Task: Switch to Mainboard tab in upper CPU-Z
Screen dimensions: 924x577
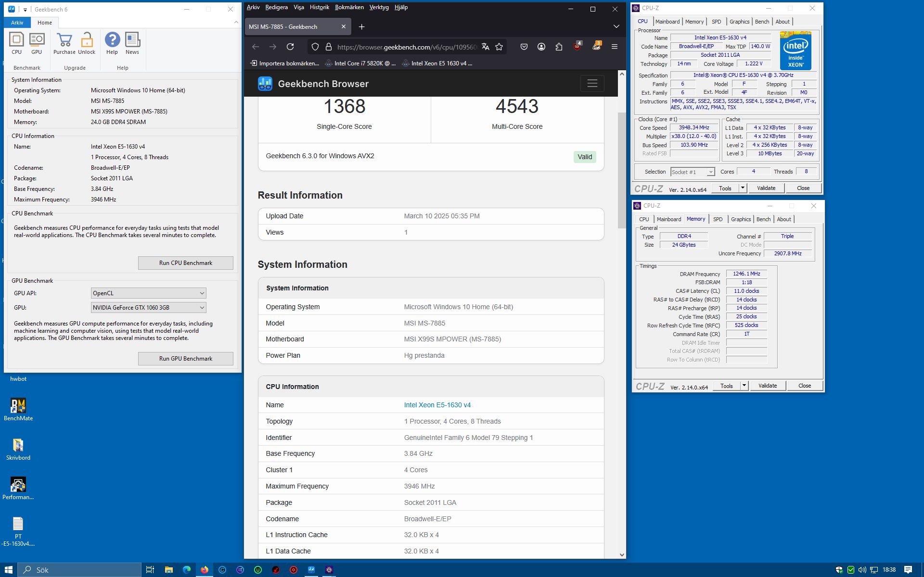Action: coord(667,22)
